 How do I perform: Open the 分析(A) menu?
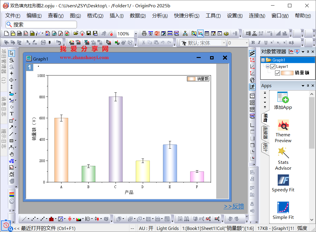click(x=160, y=16)
